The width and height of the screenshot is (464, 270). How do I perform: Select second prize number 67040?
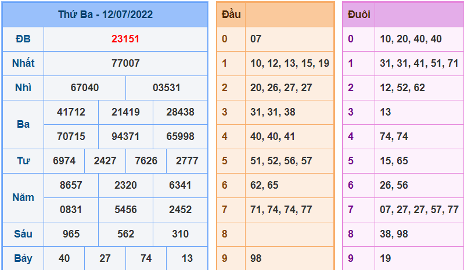[85, 88]
